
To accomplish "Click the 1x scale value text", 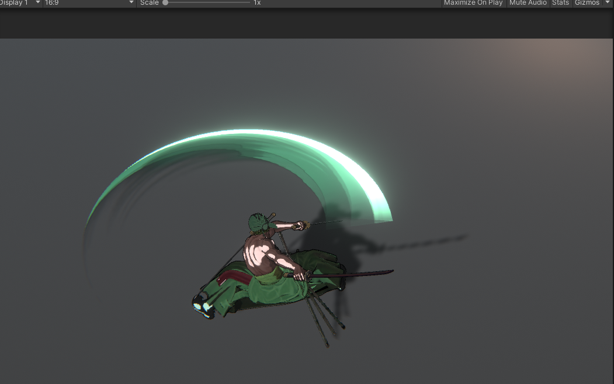I will coord(257,3).
